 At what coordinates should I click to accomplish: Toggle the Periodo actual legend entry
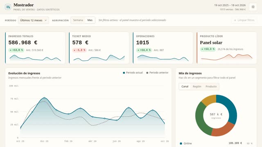133,73
